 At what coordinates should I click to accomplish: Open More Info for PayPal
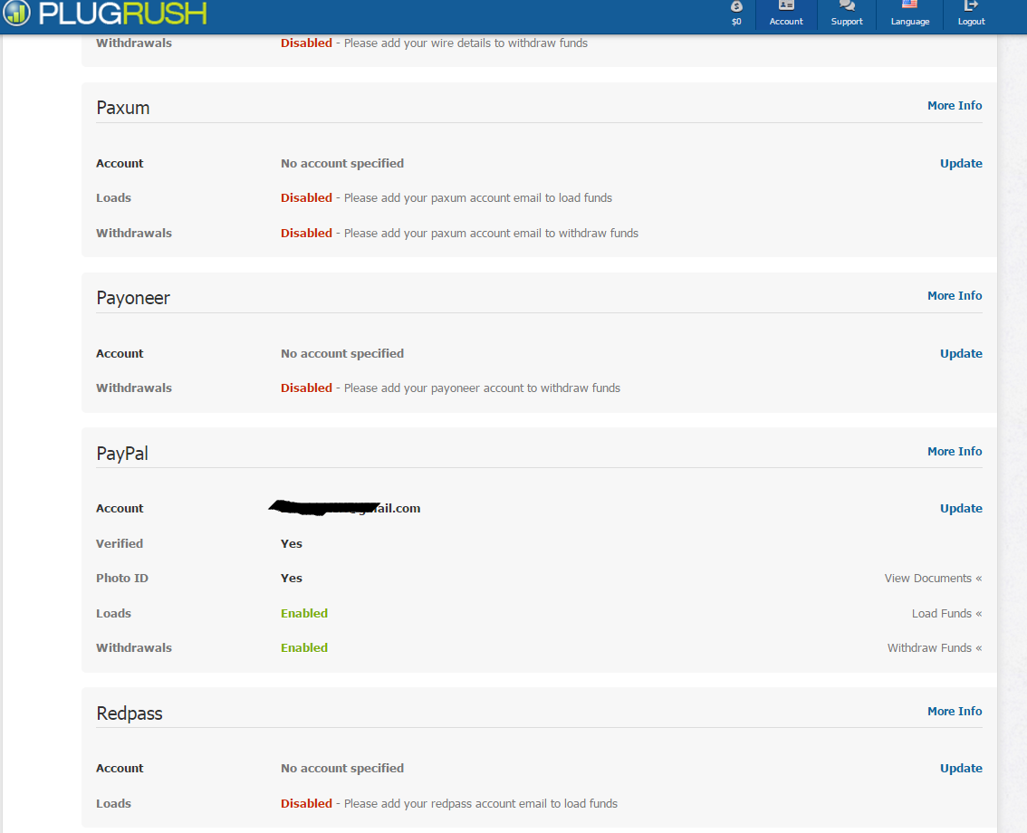point(955,451)
